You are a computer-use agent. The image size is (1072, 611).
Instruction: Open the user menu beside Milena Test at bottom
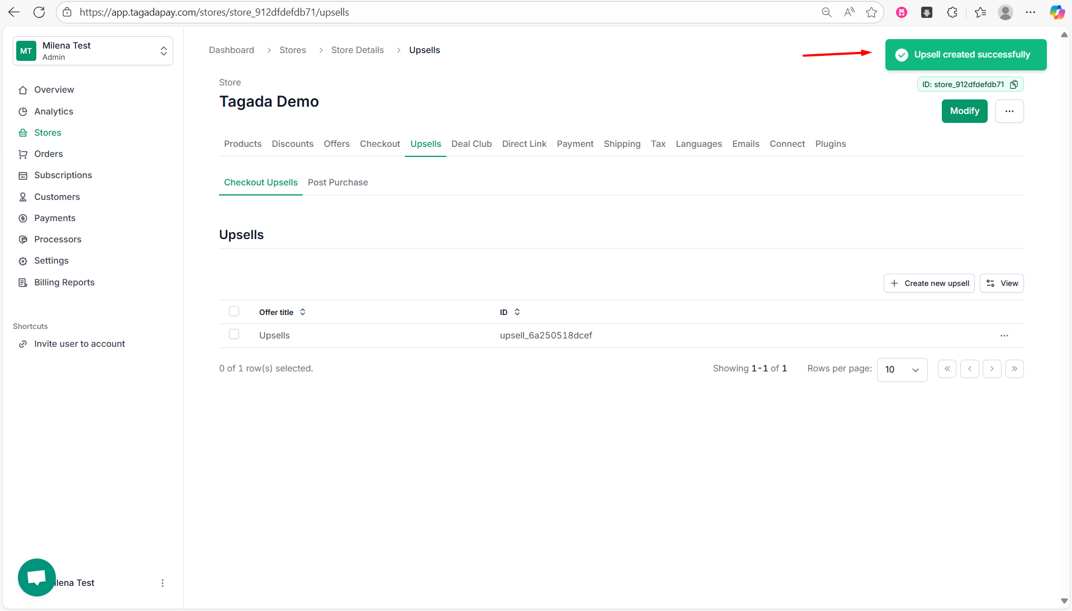tap(163, 583)
